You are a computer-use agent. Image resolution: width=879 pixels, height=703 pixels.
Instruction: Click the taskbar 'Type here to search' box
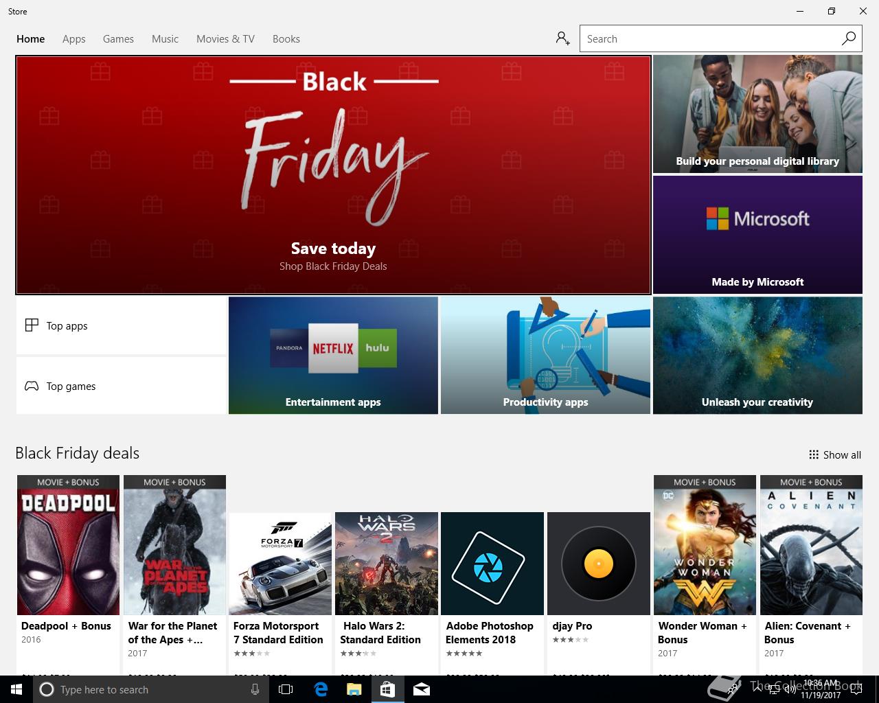[x=150, y=689]
